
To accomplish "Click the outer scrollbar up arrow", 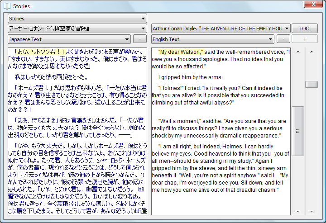I will pyautogui.click(x=312, y=52).
